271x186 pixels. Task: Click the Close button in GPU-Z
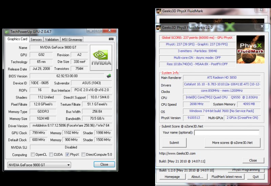click(104, 164)
